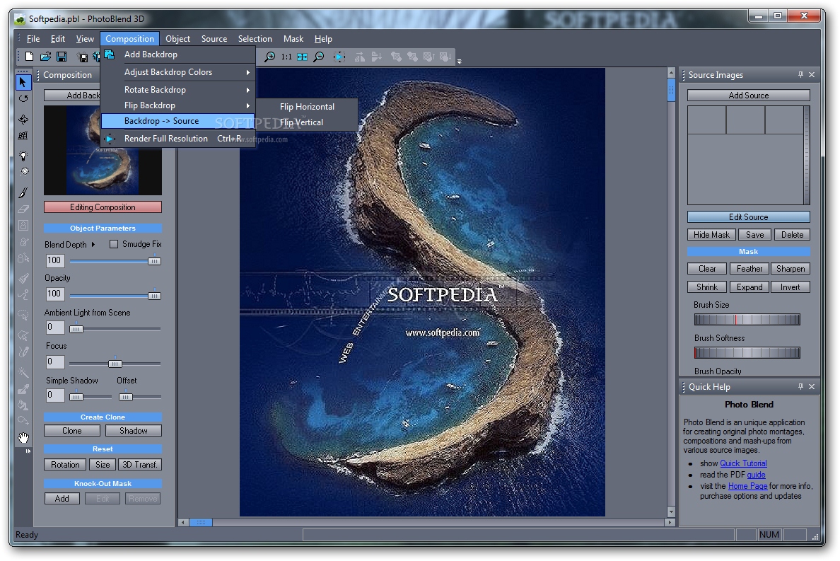Open the toolbar overflow options arrow

459,62
